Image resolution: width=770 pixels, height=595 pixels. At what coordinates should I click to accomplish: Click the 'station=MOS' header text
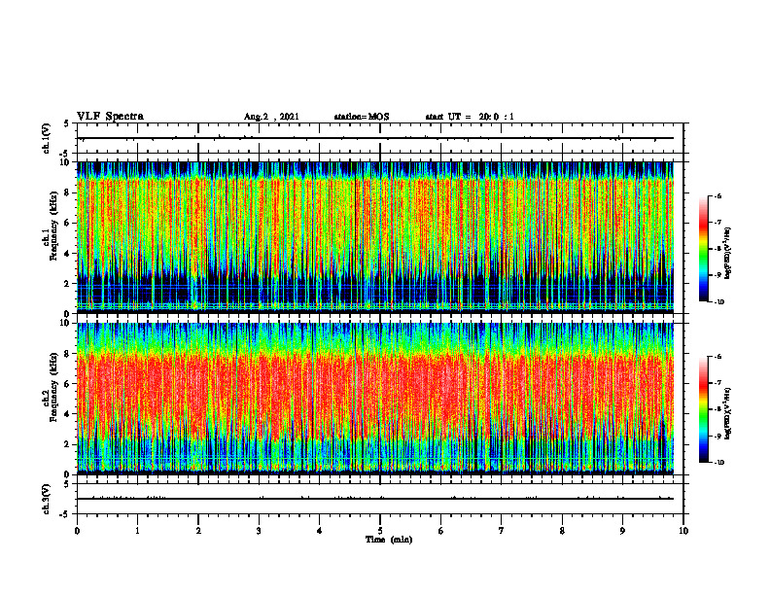[362, 117]
